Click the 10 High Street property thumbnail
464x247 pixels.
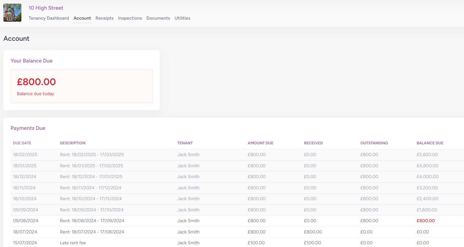click(12, 13)
